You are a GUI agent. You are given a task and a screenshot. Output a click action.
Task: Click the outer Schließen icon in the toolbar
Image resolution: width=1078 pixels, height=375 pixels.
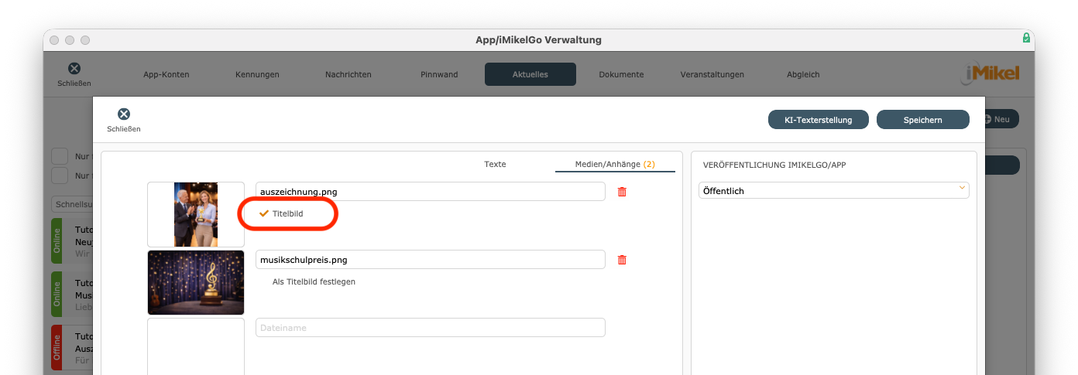74,69
